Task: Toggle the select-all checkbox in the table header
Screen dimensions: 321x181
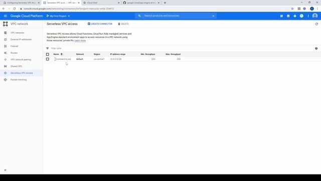Action: [x=48, y=54]
